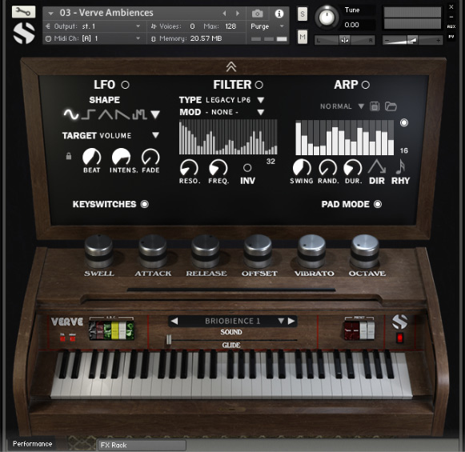Click the SWELL metal knob
This screenshot has height=452, width=465.
(98, 251)
